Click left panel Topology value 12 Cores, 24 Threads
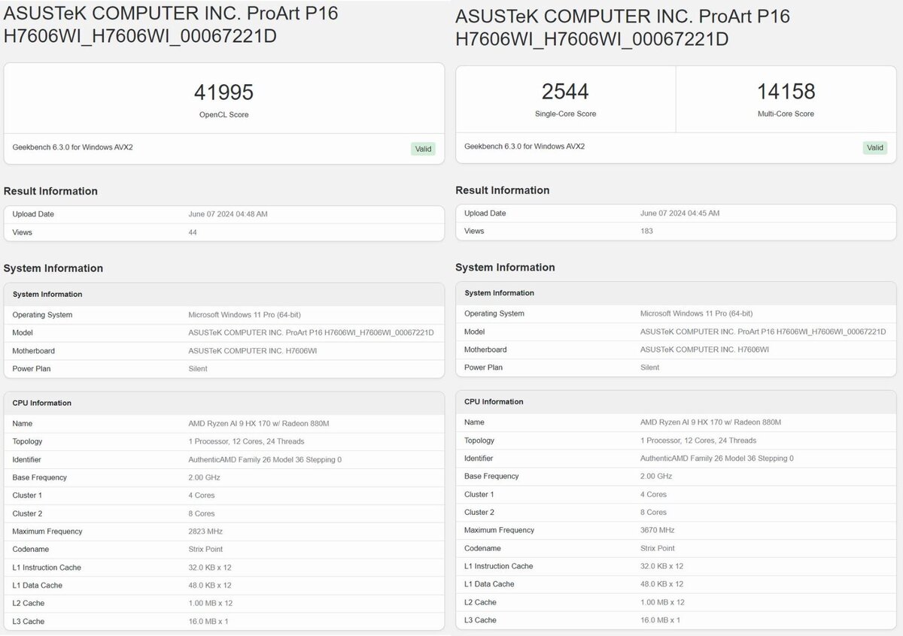Screen dimensions: 903x636 point(246,442)
